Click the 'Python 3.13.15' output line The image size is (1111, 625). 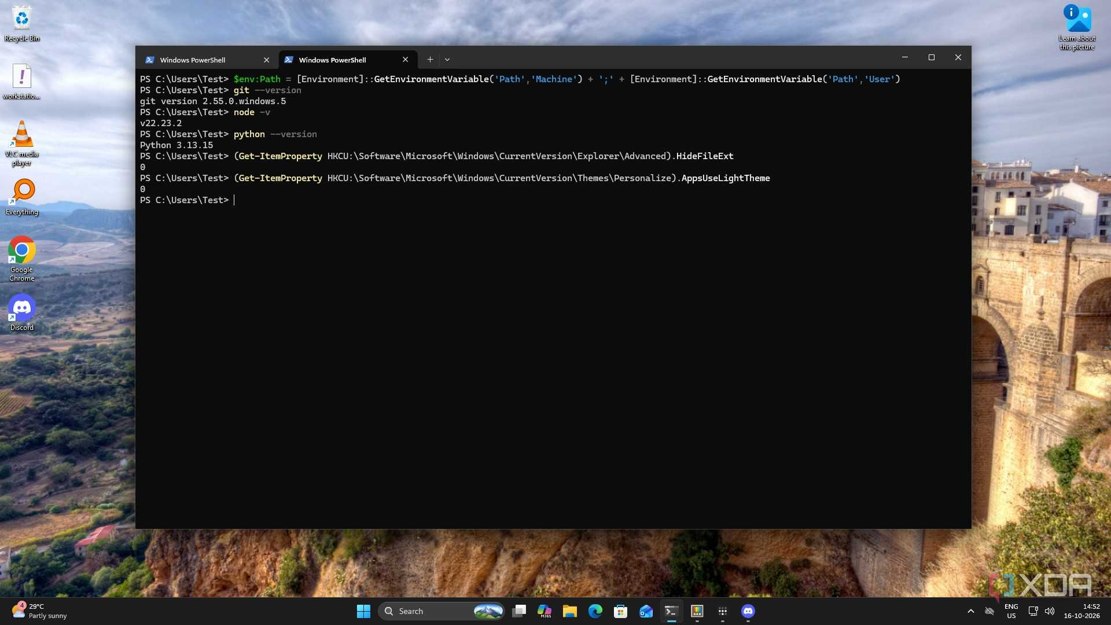[176, 145]
